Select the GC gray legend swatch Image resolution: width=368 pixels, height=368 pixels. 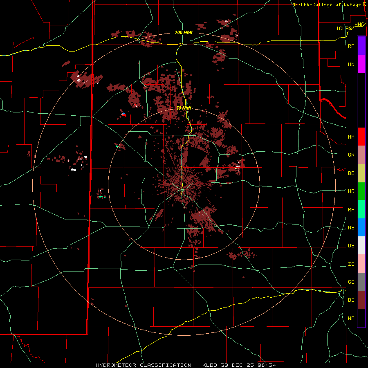(x=361, y=282)
